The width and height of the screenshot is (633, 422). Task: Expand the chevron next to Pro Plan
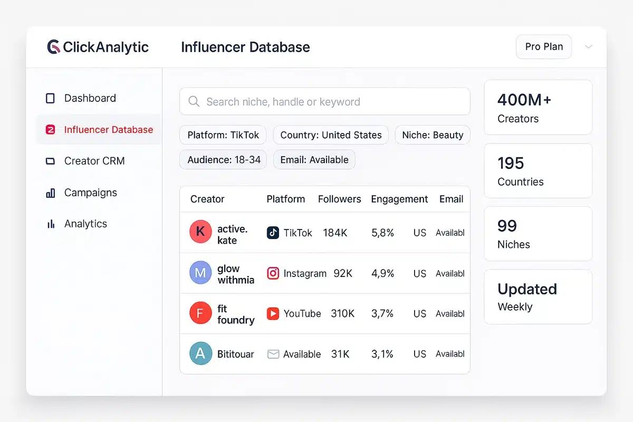click(x=589, y=47)
